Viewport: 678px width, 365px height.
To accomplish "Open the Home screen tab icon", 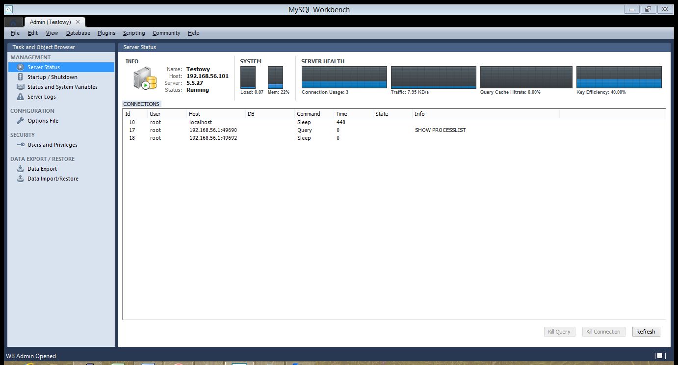I will coord(13,22).
